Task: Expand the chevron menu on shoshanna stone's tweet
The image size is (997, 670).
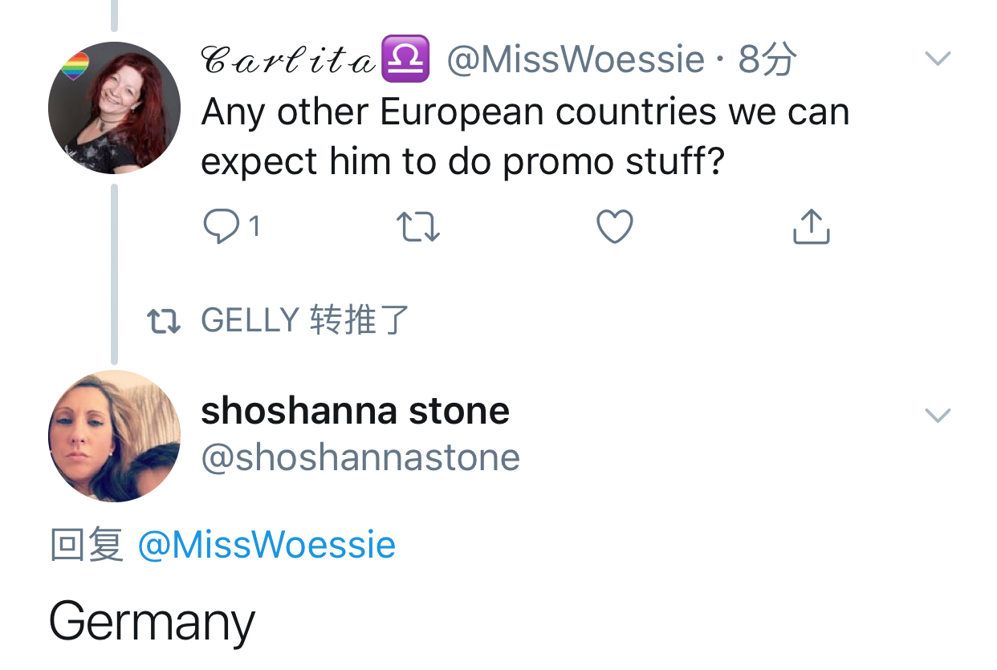Action: coord(938,415)
